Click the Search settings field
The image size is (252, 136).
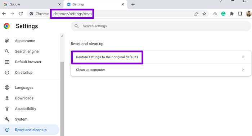pos(161,26)
